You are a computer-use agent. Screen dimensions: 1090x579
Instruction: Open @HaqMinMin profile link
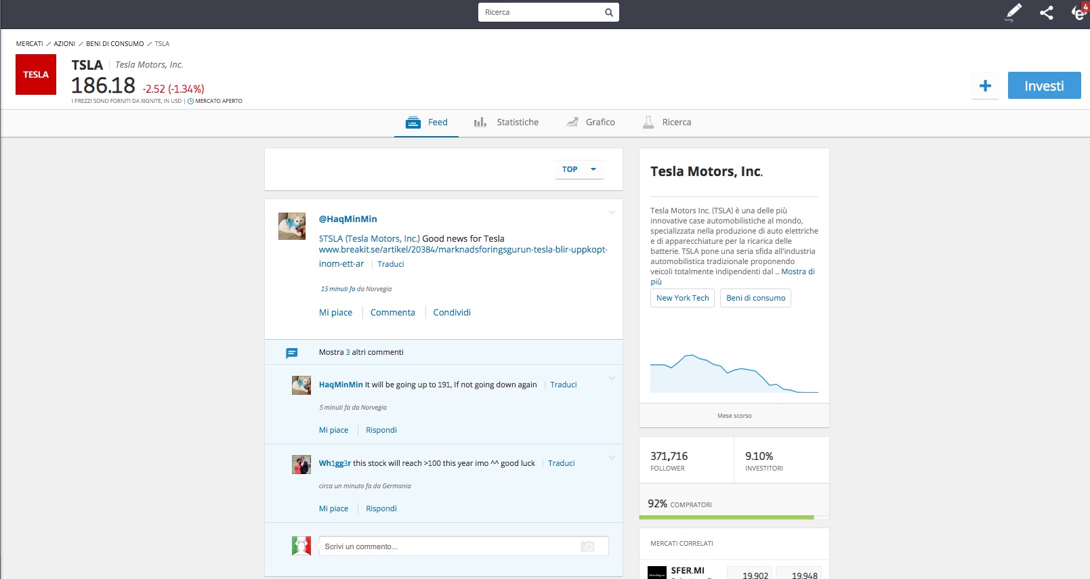pyautogui.click(x=348, y=219)
